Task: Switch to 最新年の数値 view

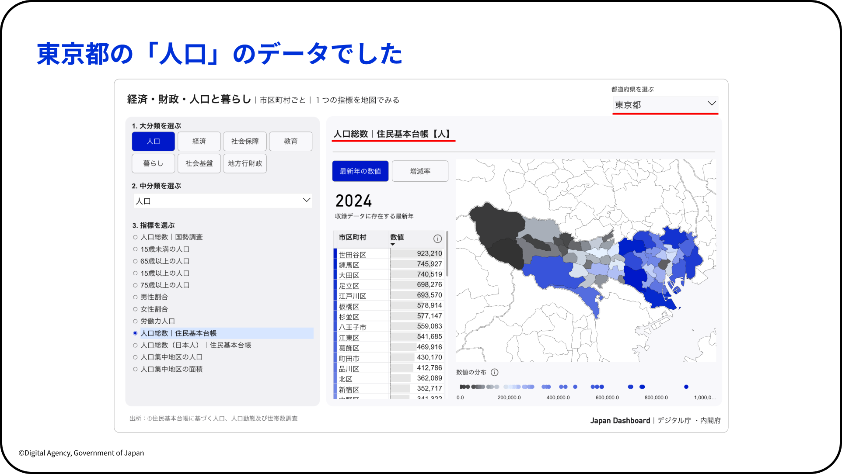Action: (x=360, y=171)
